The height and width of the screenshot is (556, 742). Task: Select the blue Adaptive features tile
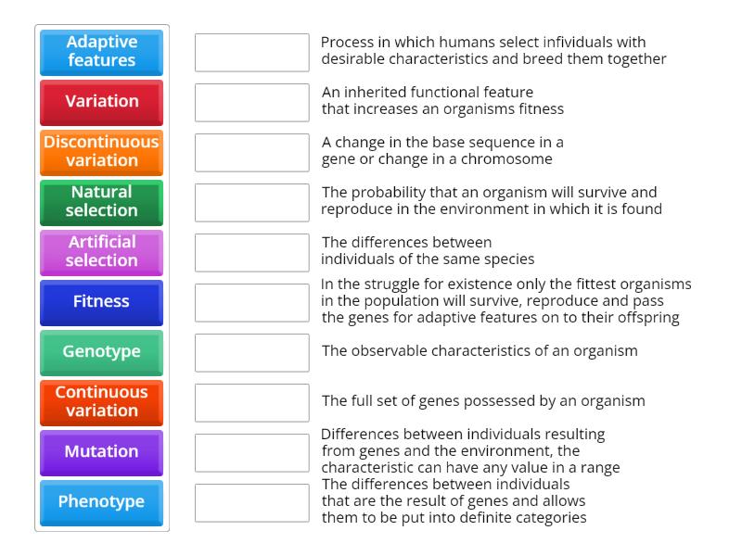click(102, 52)
